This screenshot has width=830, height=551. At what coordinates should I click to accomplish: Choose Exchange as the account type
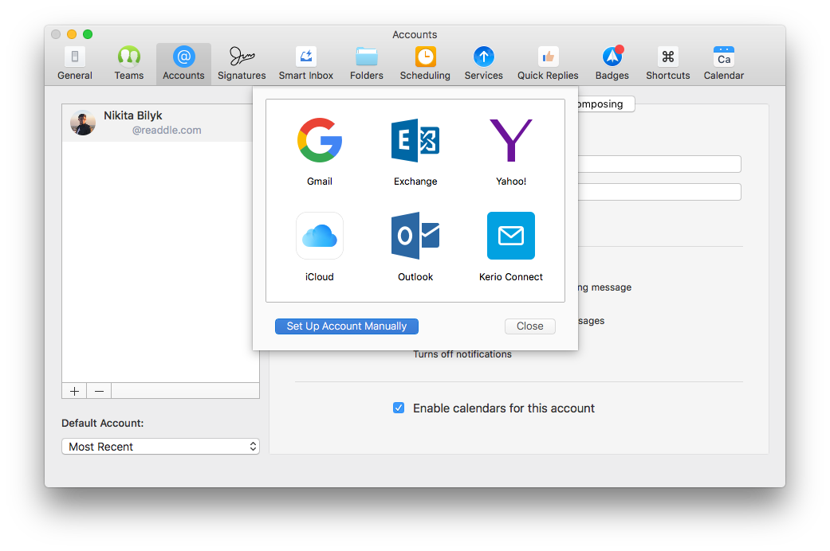[415, 140]
